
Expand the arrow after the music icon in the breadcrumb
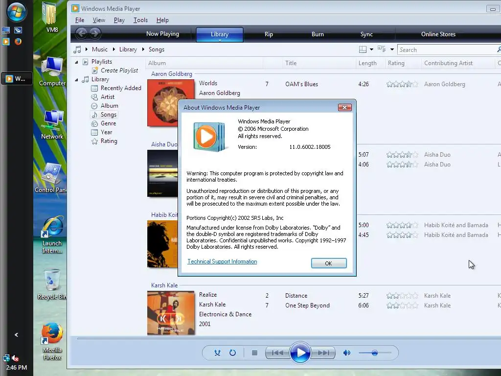point(86,49)
